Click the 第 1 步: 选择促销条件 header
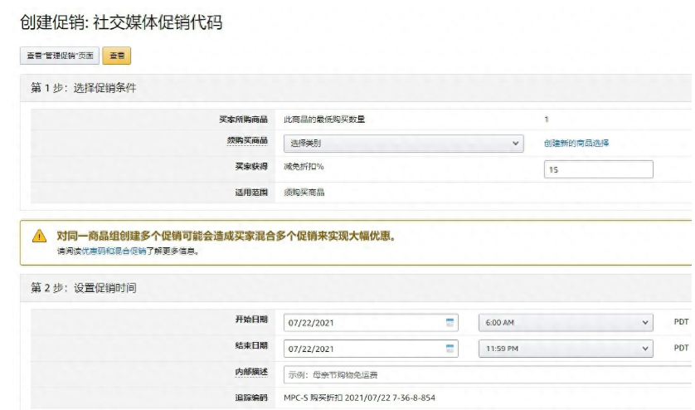The image size is (695, 410). pos(83,88)
